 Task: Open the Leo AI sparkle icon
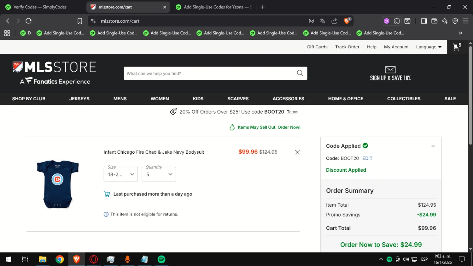(x=445, y=21)
